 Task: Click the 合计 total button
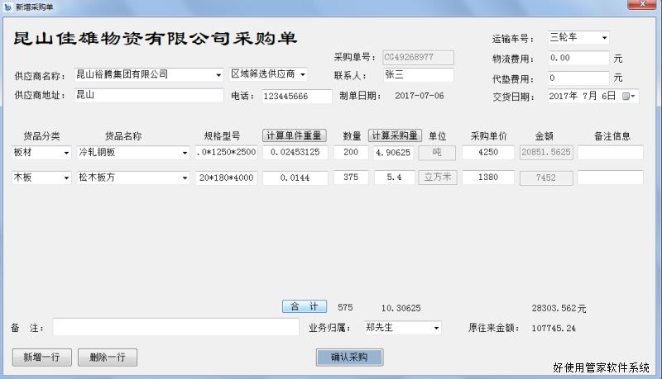pos(303,307)
